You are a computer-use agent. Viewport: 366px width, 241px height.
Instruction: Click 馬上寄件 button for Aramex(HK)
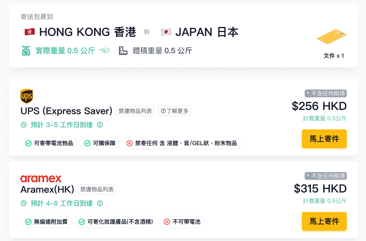click(324, 221)
